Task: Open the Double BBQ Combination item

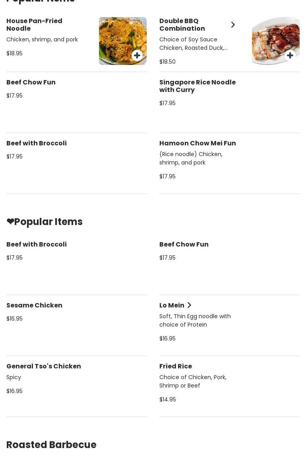Action: [x=182, y=25]
